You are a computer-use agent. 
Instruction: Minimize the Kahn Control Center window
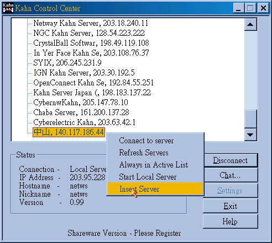tap(239, 8)
